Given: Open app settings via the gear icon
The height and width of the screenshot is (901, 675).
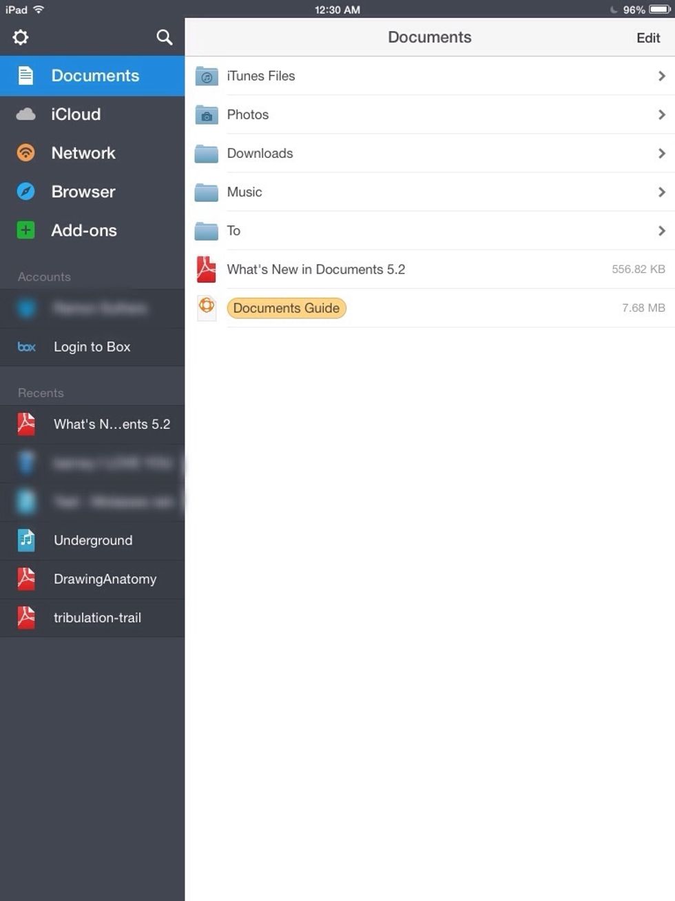Looking at the screenshot, I should click(x=21, y=37).
